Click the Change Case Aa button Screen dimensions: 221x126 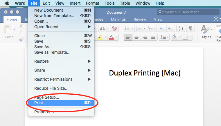click(x=103, y=29)
